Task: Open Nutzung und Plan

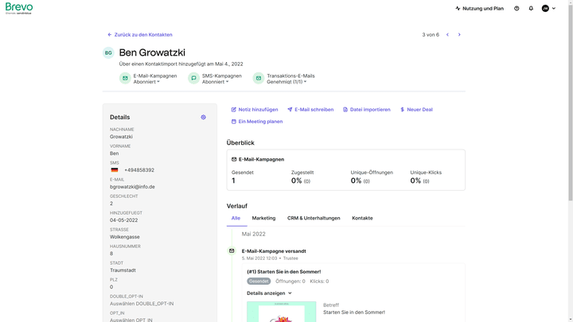Action: click(479, 9)
